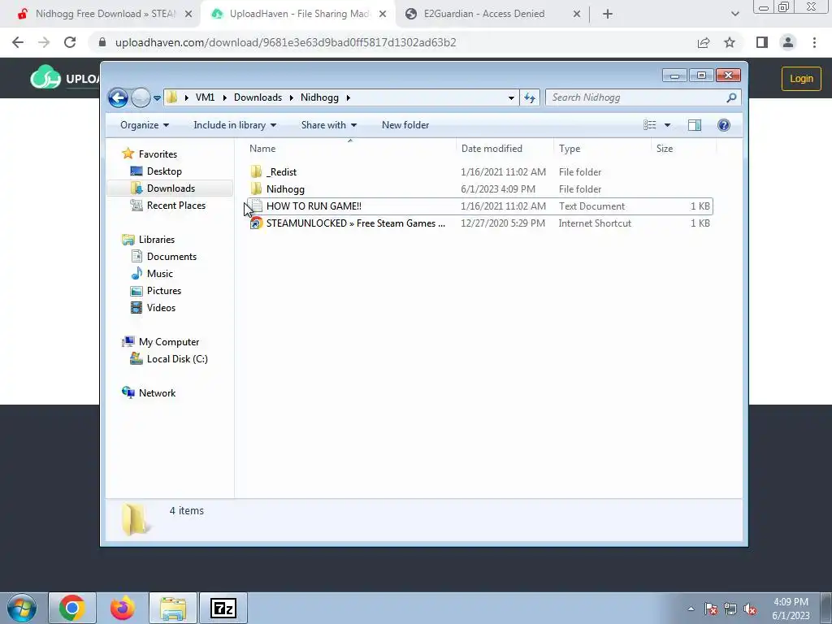Select HOW TO RUN GAME!! text document
Viewport: 832px width, 624px height.
point(479,206)
